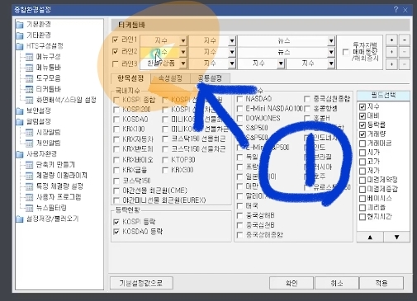The height and width of the screenshot is (301, 417).
Task: Check the 현지시간 field checkbox
Action: tap(363, 217)
